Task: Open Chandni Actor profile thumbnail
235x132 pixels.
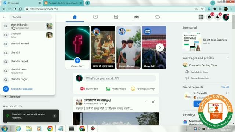Action: click(49, 35)
